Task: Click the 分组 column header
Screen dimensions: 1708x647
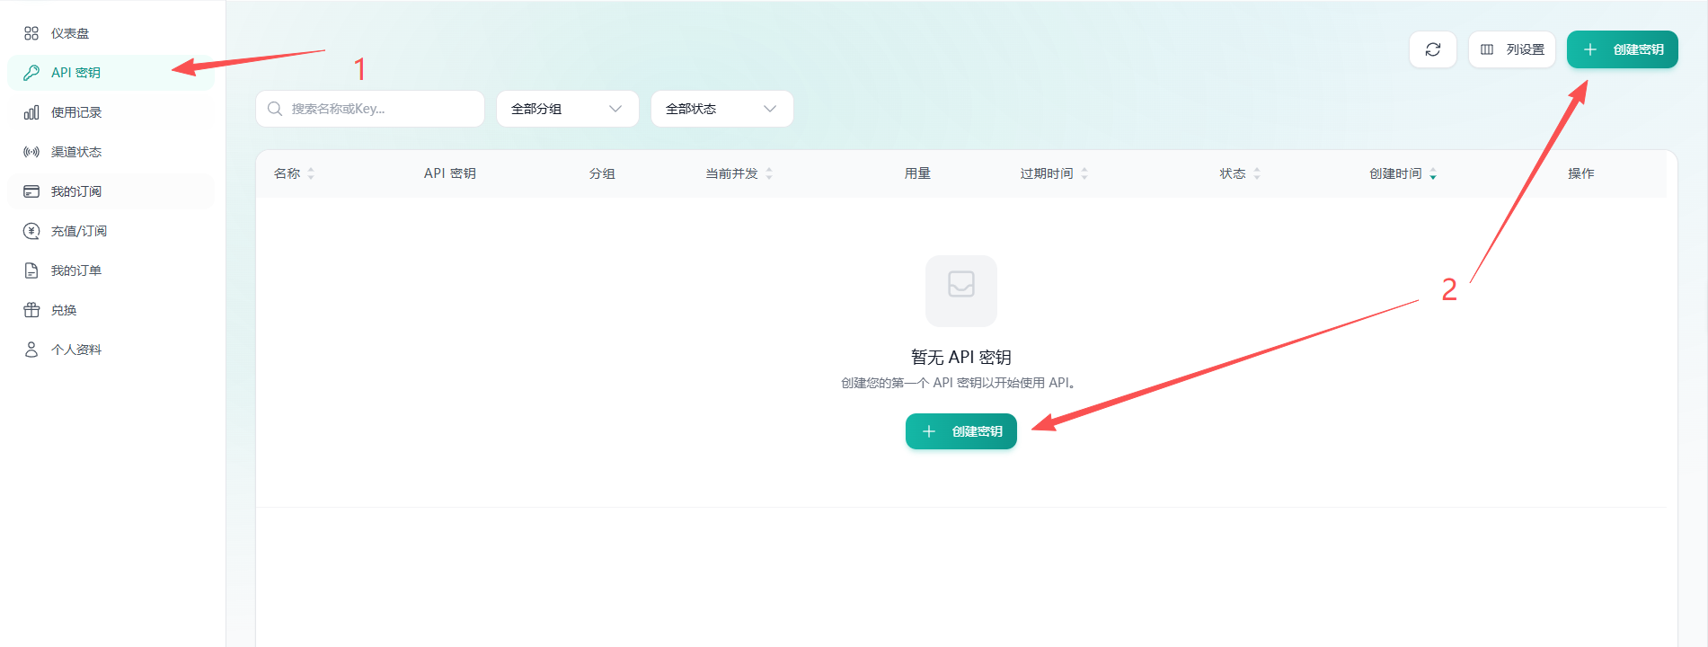Action: pyautogui.click(x=602, y=173)
